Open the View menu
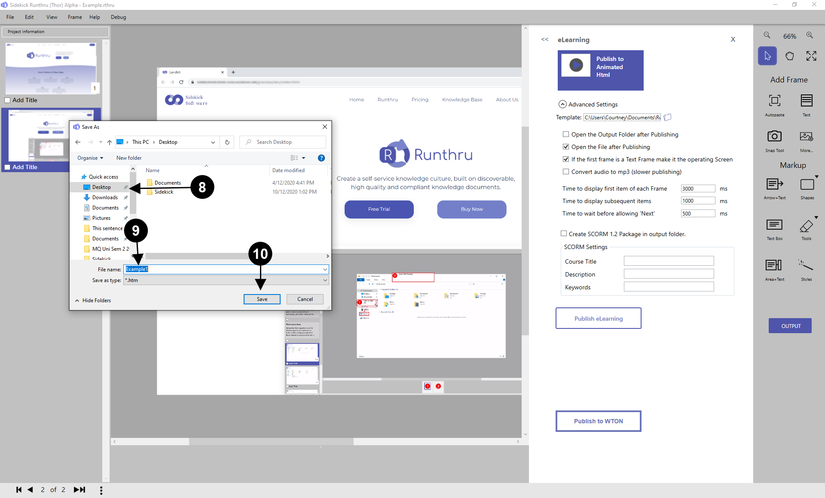The image size is (825, 498). click(x=52, y=17)
